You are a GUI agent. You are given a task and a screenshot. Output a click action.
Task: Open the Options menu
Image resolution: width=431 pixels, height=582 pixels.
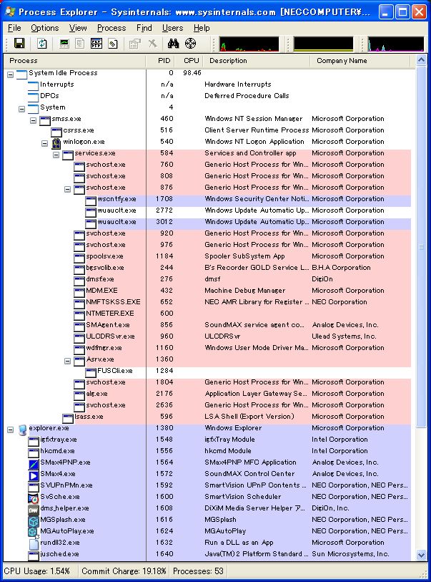pos(44,28)
